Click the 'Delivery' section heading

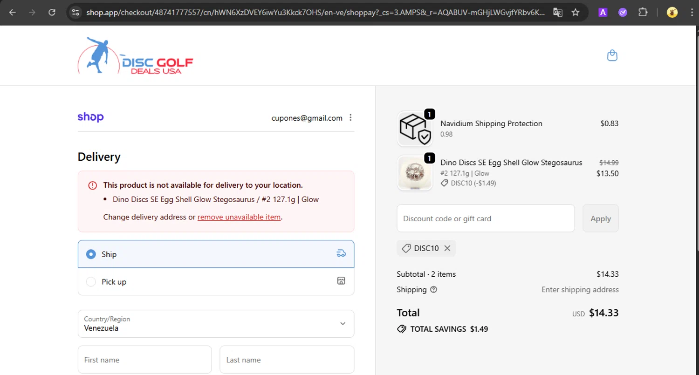[99, 157]
